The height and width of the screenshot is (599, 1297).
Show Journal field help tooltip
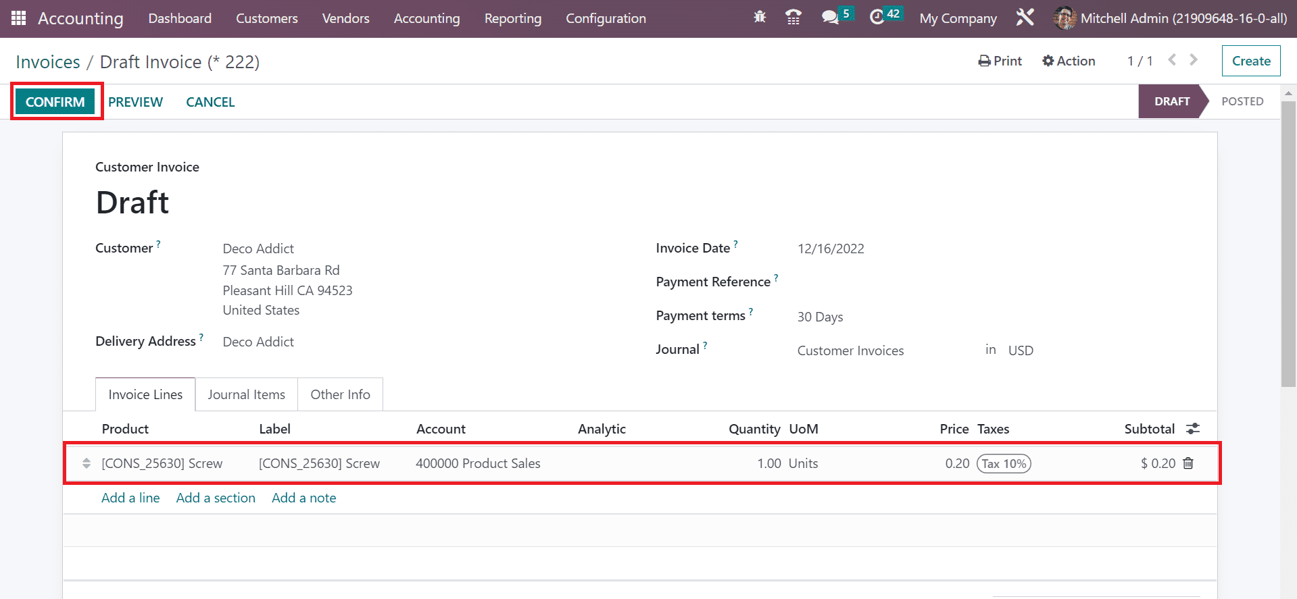705,345
